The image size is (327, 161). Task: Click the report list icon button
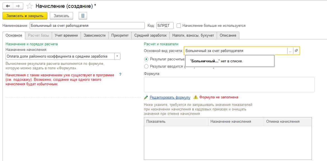(83, 16)
